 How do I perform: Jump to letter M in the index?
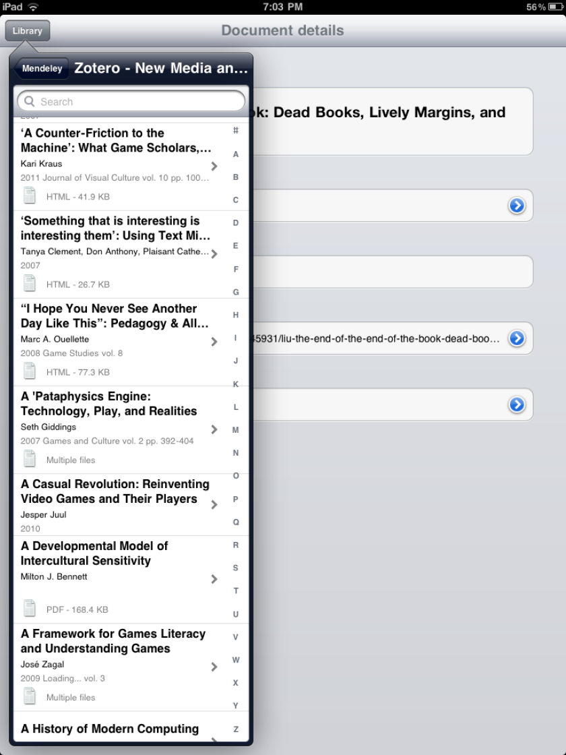tap(236, 429)
